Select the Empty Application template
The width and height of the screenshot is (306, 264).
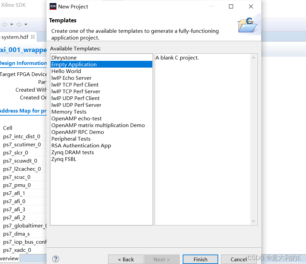[x=101, y=65]
